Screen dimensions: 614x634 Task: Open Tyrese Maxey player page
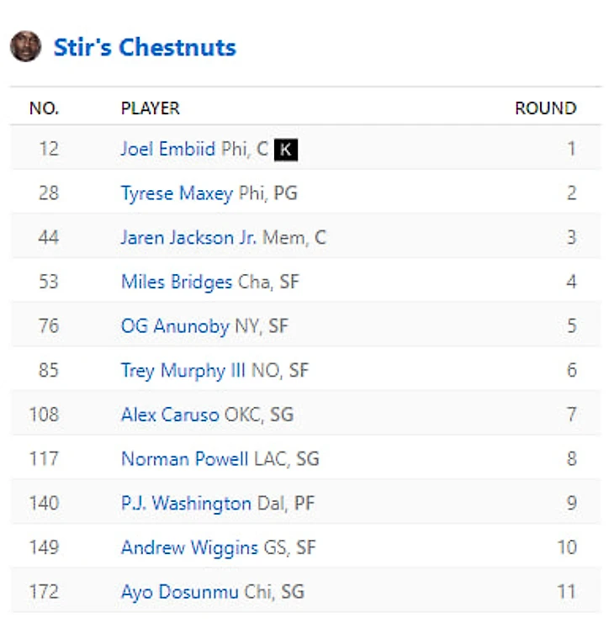pos(177,193)
